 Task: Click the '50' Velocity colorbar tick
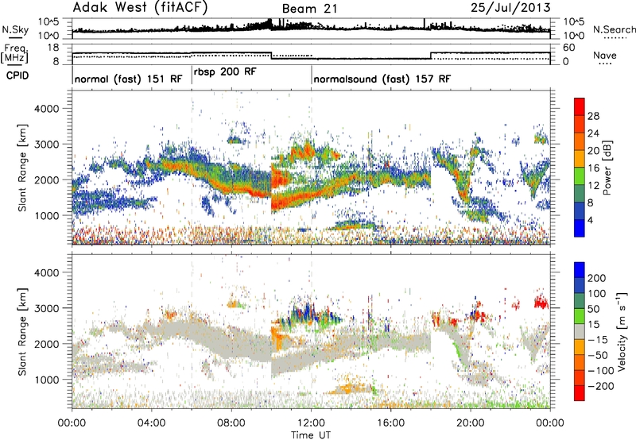tap(593, 309)
